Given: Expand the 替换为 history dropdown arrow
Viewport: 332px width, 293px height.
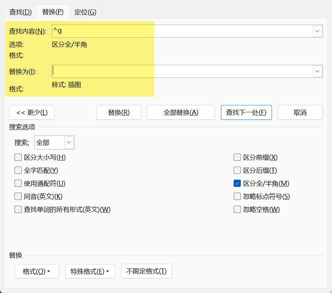Looking at the screenshot, I should tap(318, 71).
